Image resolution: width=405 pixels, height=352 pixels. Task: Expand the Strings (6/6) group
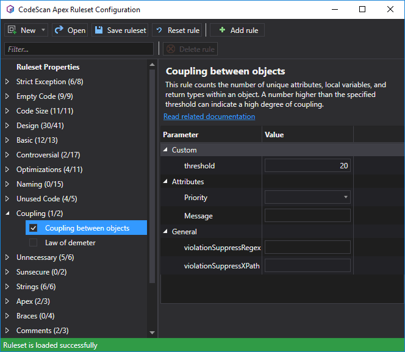pyautogui.click(x=7, y=287)
